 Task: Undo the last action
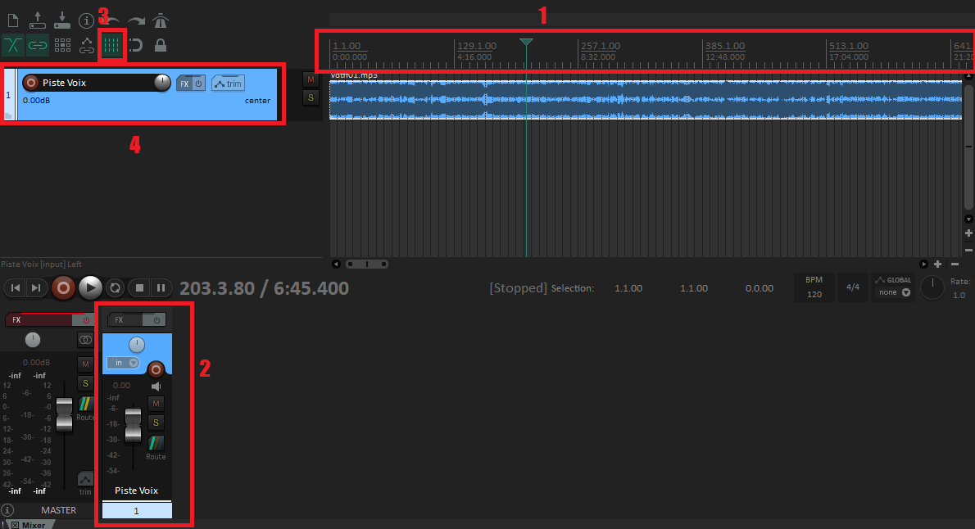[112, 20]
